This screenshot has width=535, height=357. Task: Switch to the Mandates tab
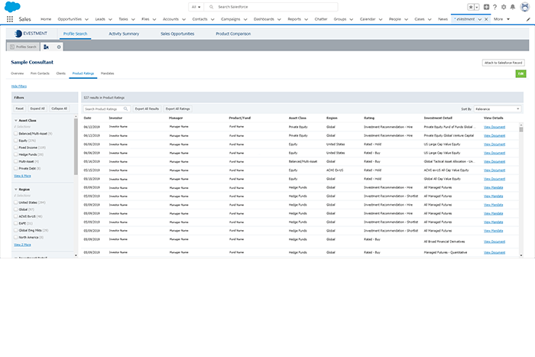tap(107, 73)
